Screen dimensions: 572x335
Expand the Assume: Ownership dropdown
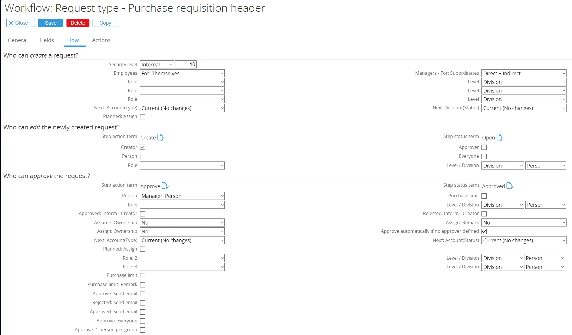click(182, 222)
